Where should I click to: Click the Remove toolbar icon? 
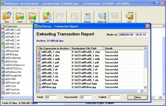coord(60,16)
